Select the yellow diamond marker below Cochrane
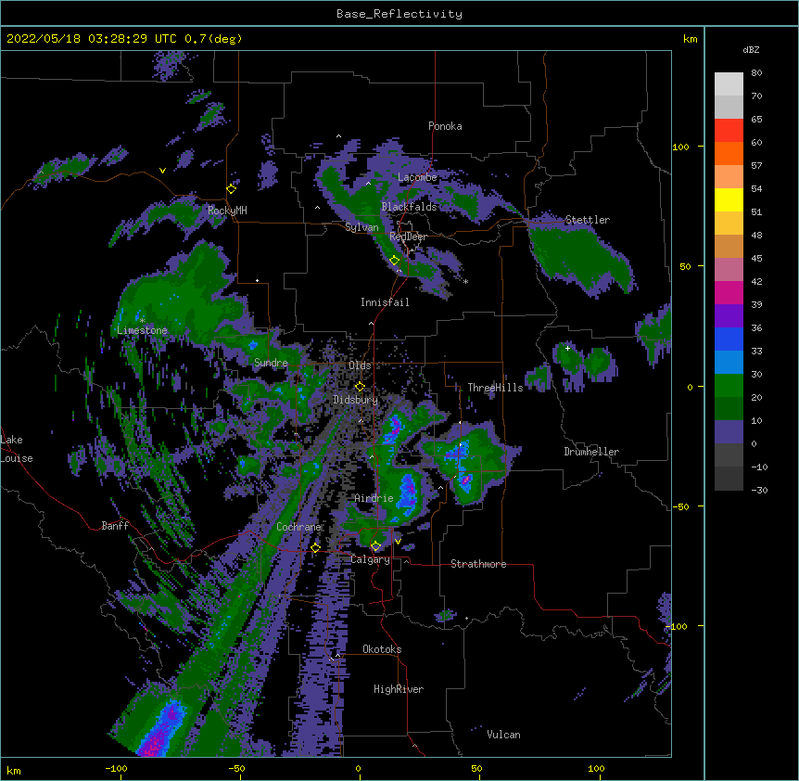Screen dimensions: 799x781 click(315, 547)
